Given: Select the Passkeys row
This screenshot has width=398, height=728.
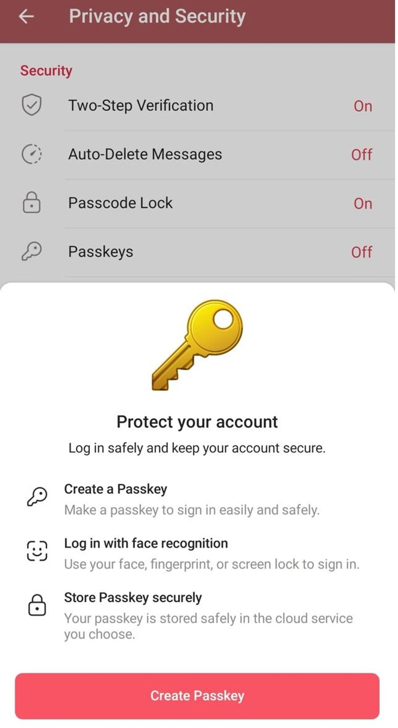Looking at the screenshot, I should [x=101, y=252].
